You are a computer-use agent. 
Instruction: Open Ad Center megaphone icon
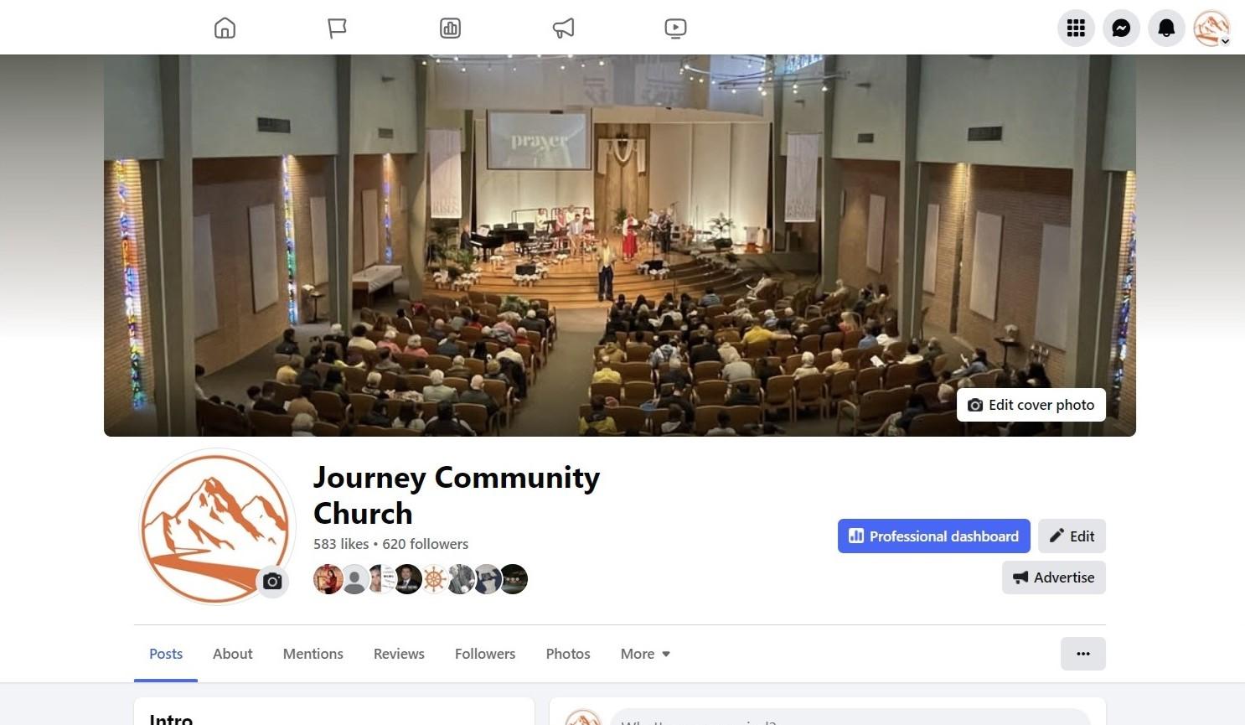pos(563,28)
